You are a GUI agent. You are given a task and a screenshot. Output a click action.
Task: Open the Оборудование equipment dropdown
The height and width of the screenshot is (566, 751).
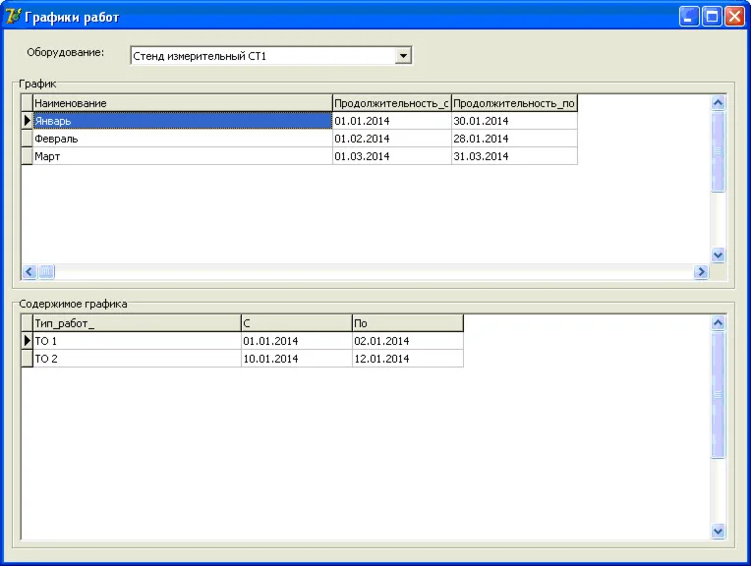point(402,56)
